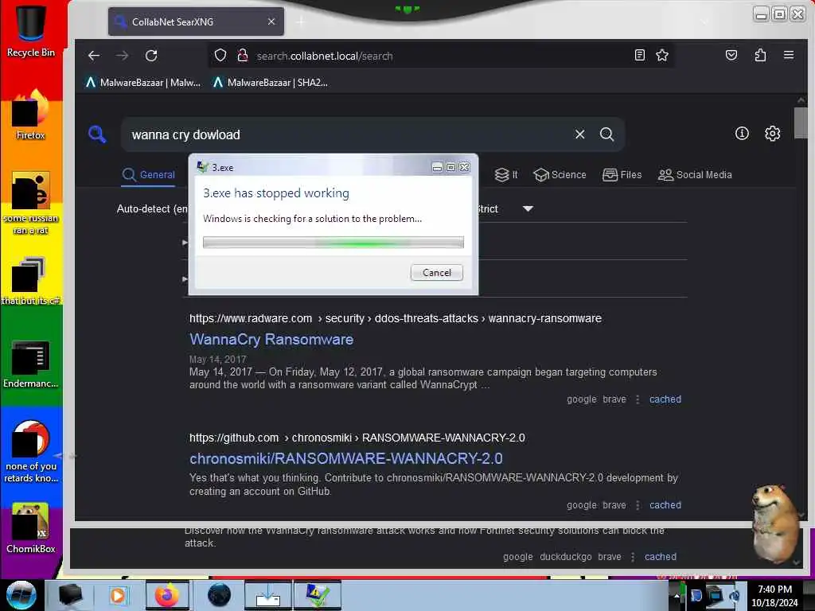This screenshot has width=815, height=611.
Task: Open MalwareBazaar | SHA2... bookmark
Action: pos(271,83)
